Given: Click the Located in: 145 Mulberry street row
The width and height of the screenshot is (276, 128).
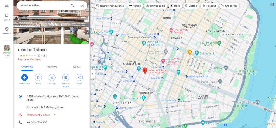Looking at the screenshot, I should point(45,108).
